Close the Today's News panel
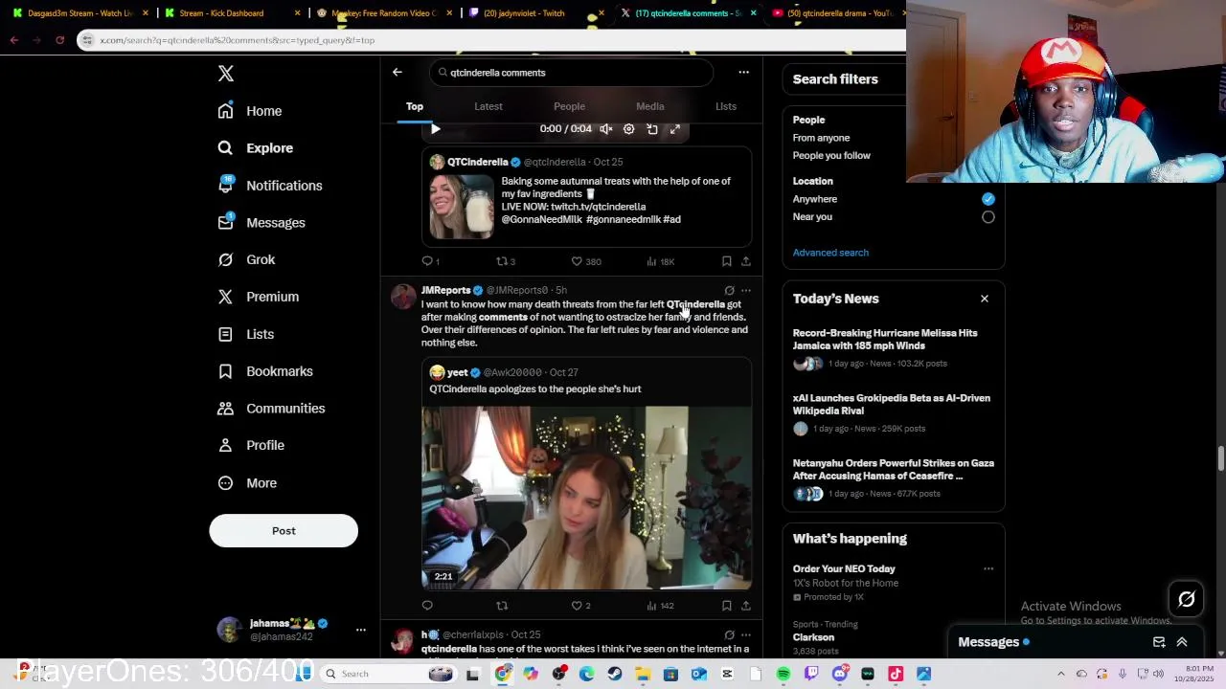The height and width of the screenshot is (689, 1226). [x=985, y=299]
